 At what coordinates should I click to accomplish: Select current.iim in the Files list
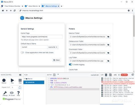[34, 82]
